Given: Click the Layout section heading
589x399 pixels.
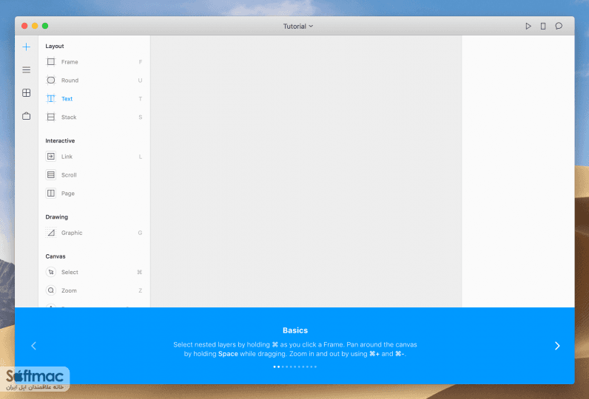Looking at the screenshot, I should 55,46.
